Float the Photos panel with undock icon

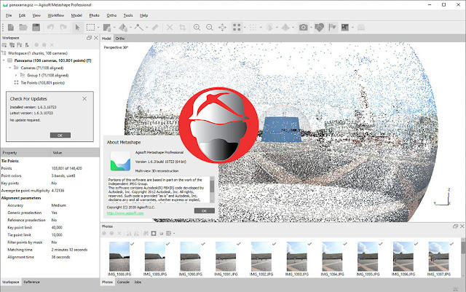455,226
